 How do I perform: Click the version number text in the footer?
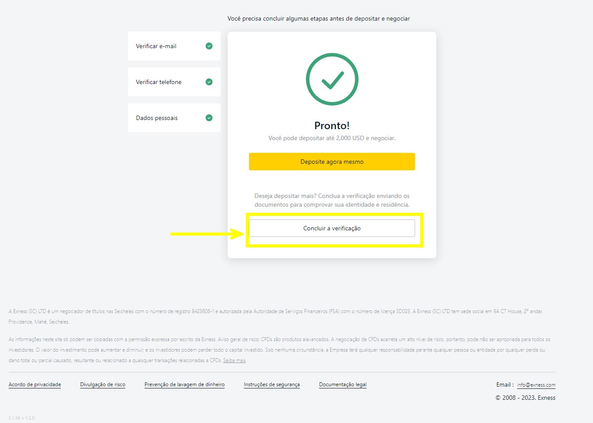click(21, 418)
